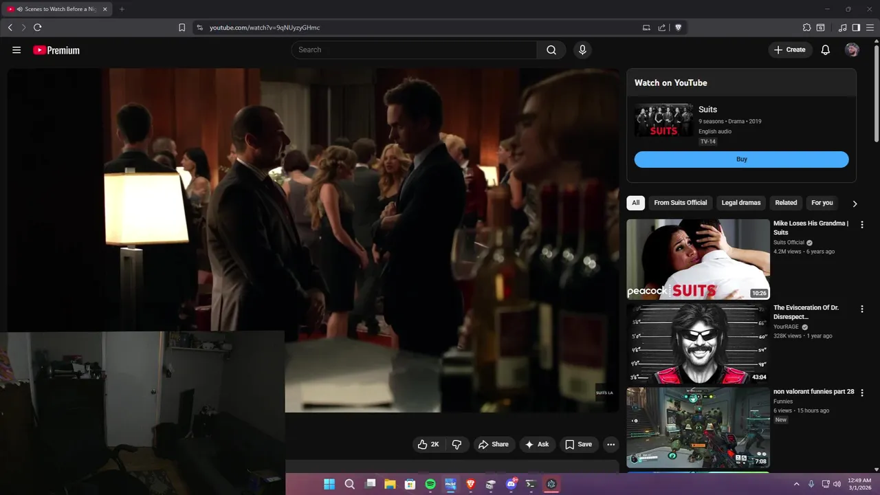Screen dimensions: 880x495
Task: Open Spotify from the taskbar
Action: click(430, 484)
